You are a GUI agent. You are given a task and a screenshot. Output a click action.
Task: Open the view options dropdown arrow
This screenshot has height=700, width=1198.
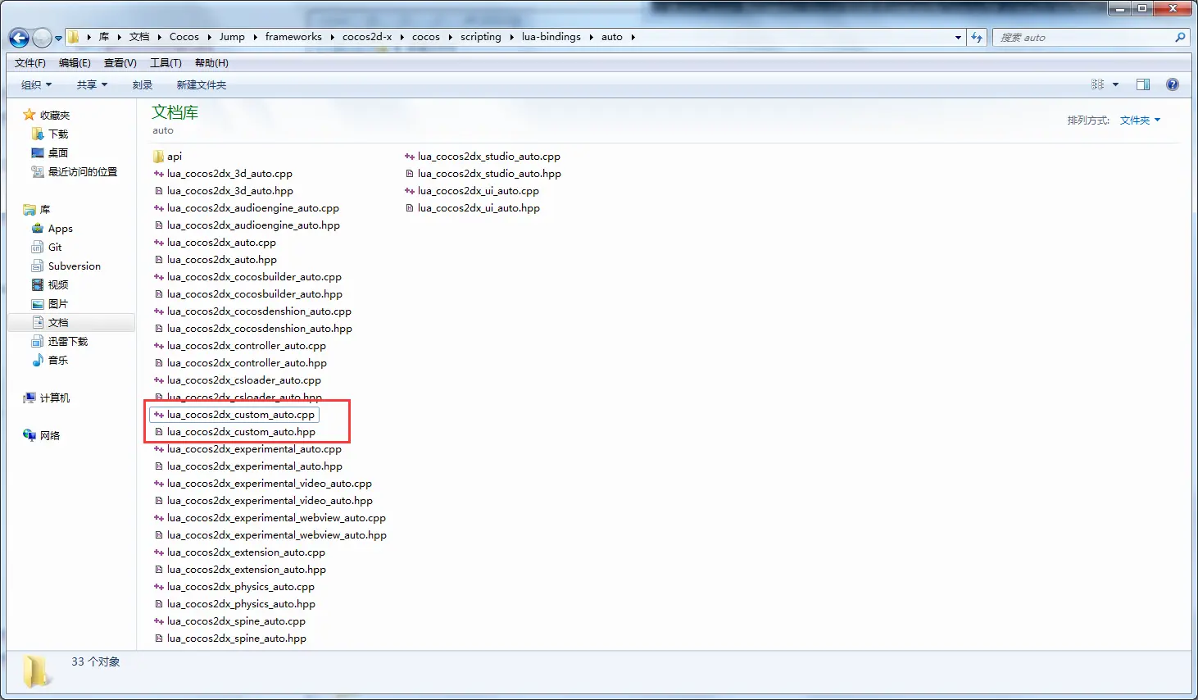[x=1115, y=84]
